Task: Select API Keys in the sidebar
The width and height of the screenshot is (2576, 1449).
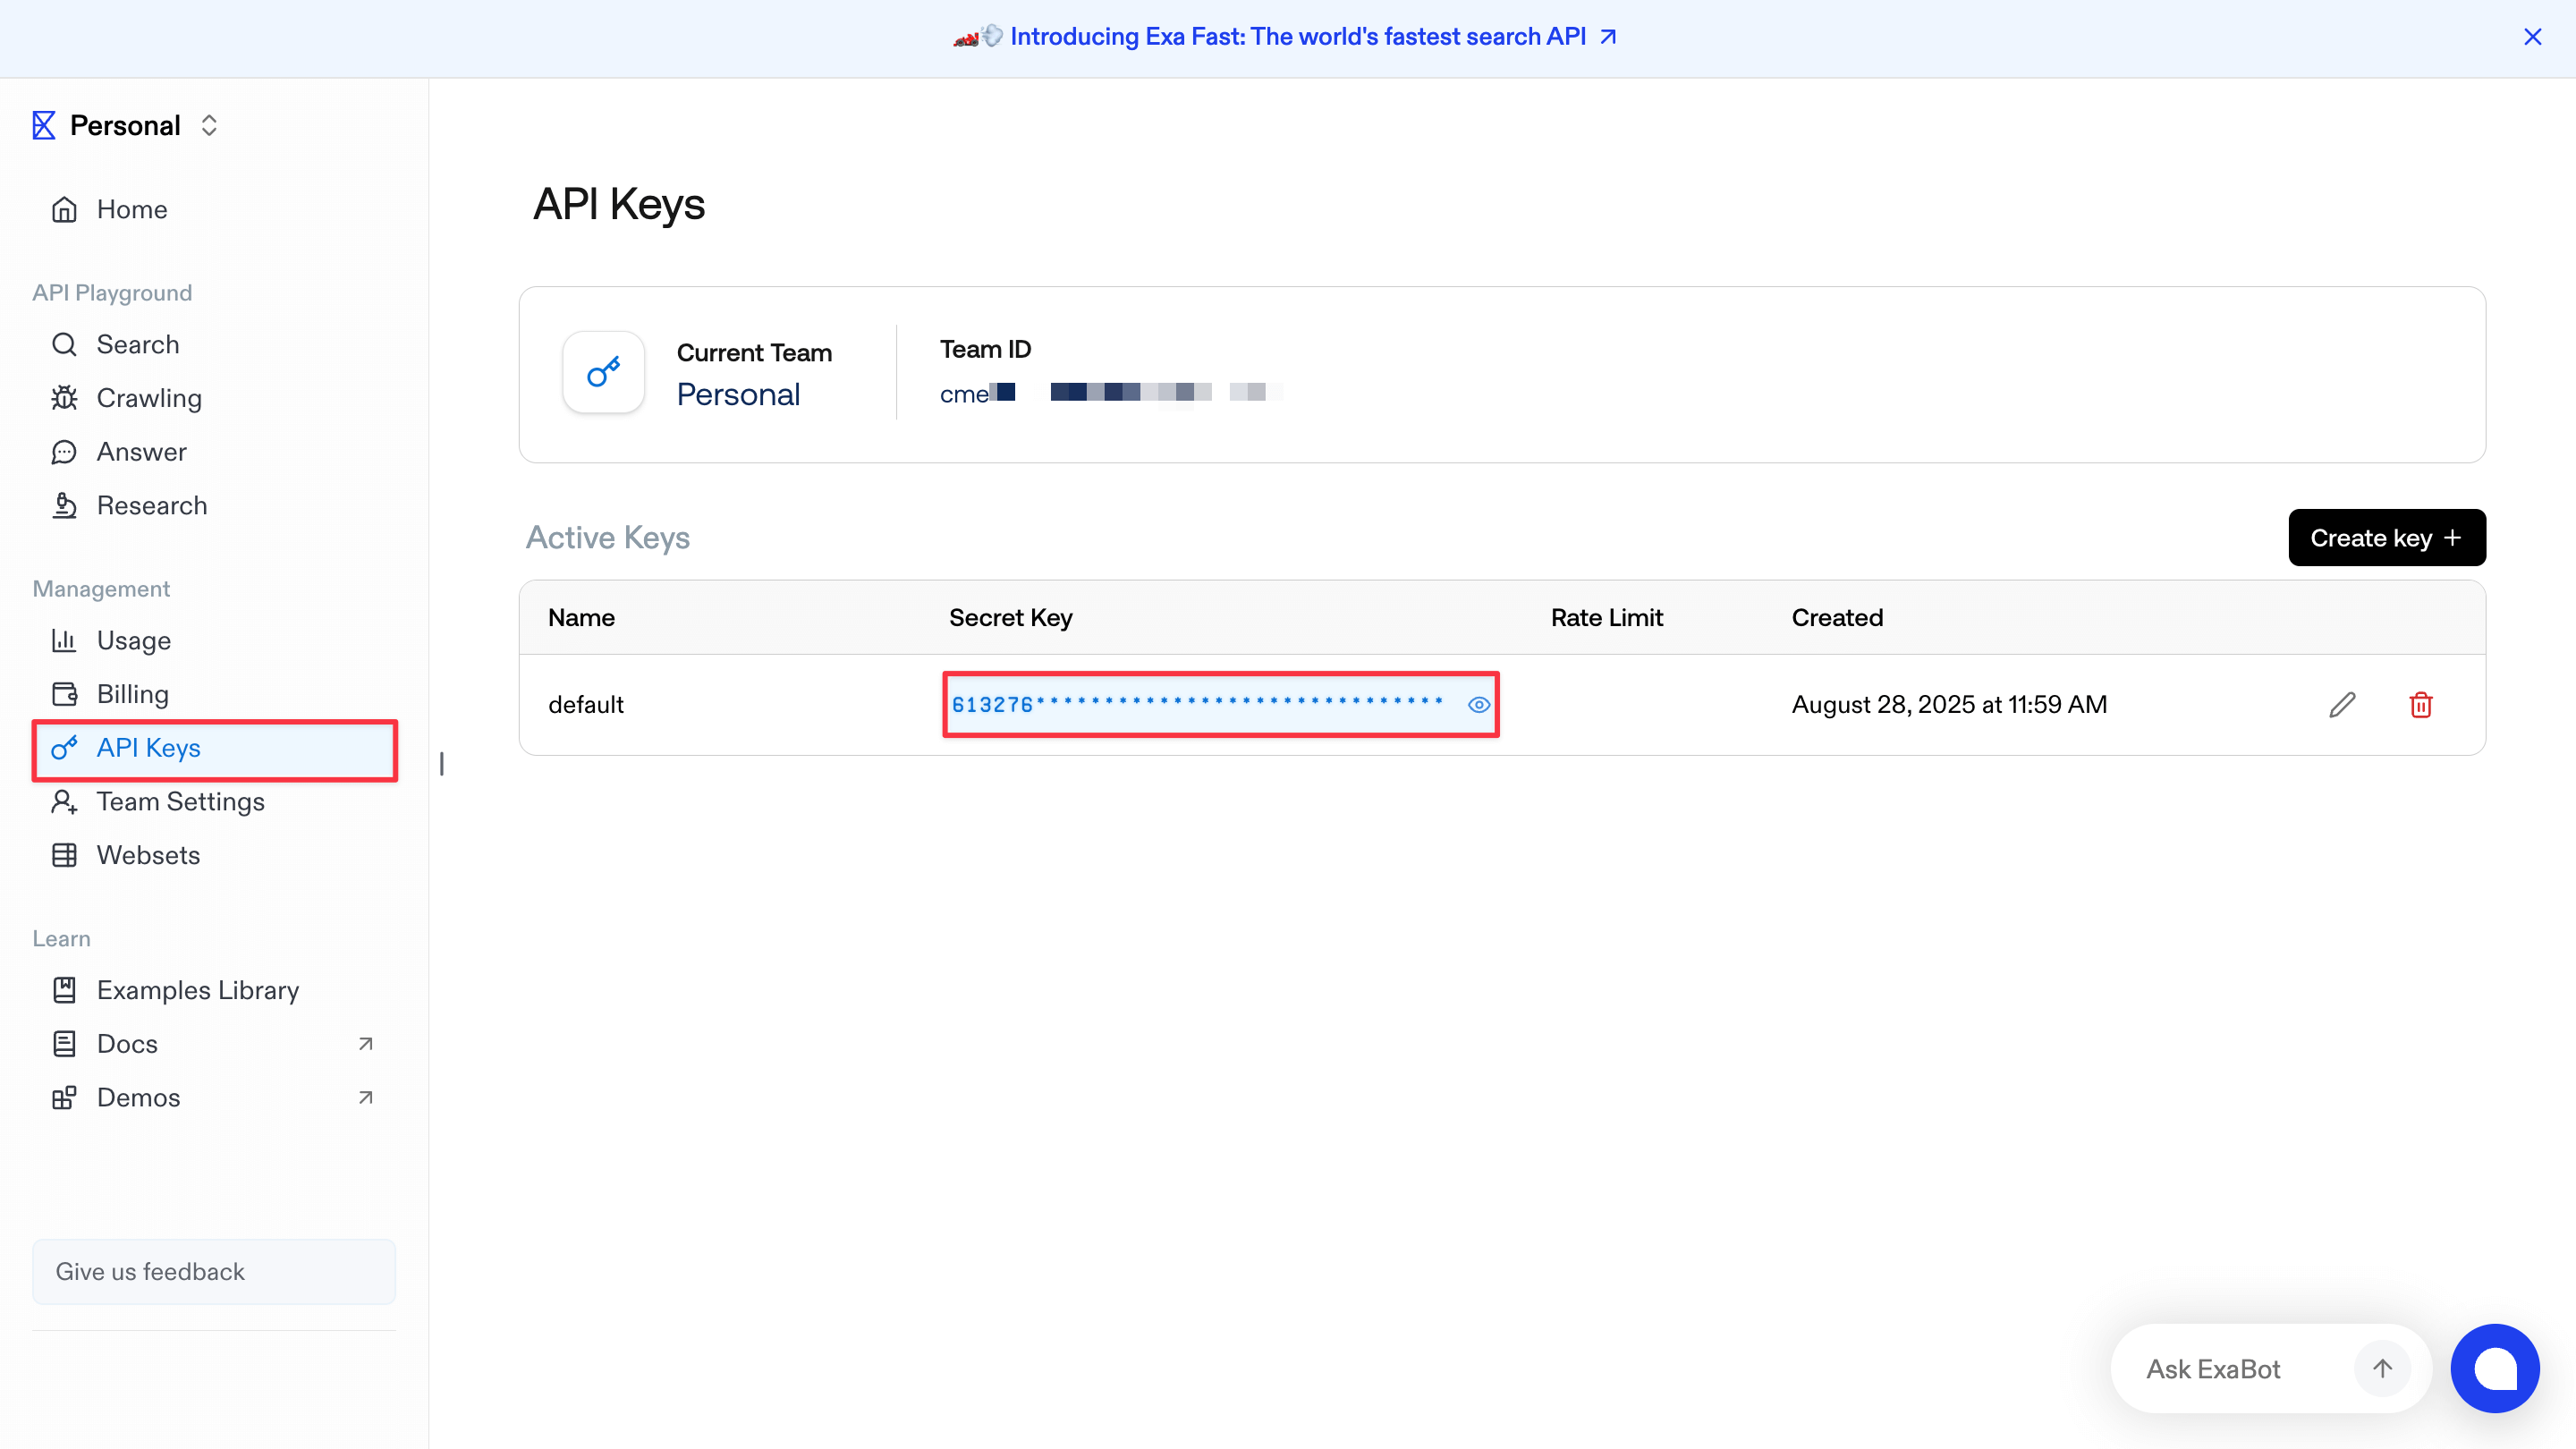Action: pos(147,747)
